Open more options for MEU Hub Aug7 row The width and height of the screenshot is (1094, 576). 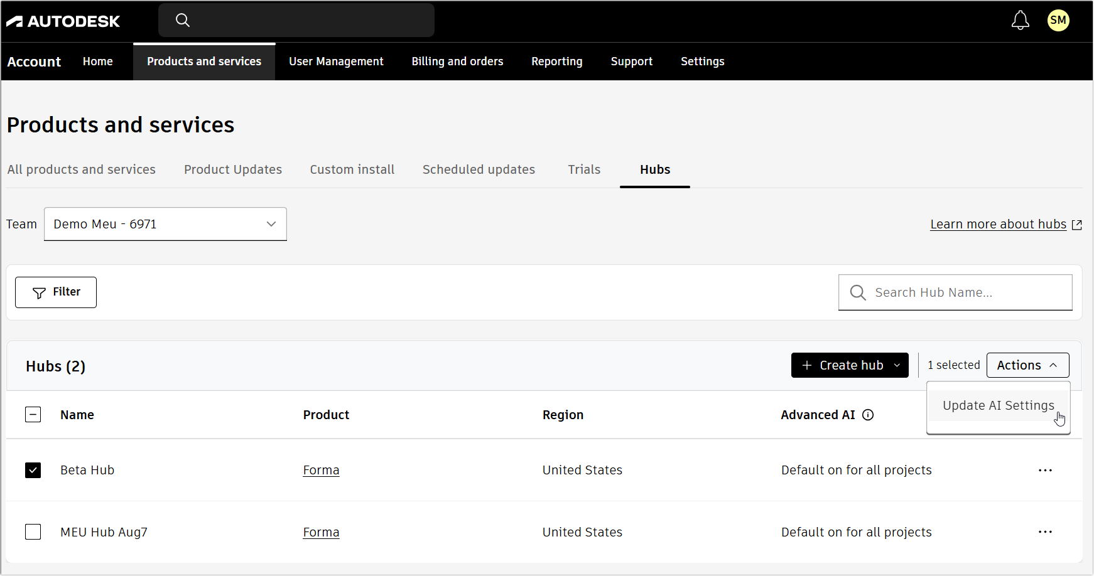tap(1045, 532)
